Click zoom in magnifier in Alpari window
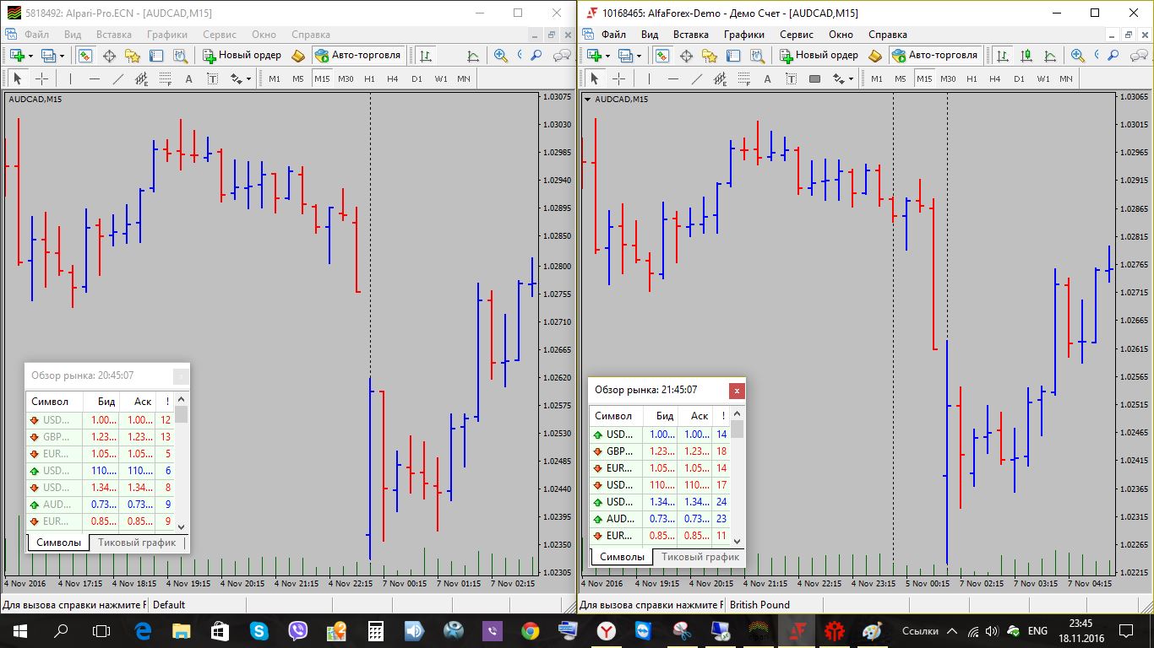The image size is (1154, 648). pos(501,56)
